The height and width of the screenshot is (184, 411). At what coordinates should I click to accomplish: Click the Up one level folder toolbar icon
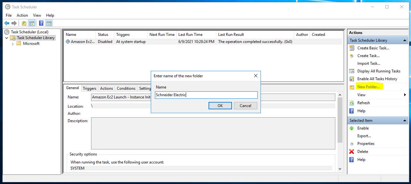pyautogui.click(x=24, y=23)
